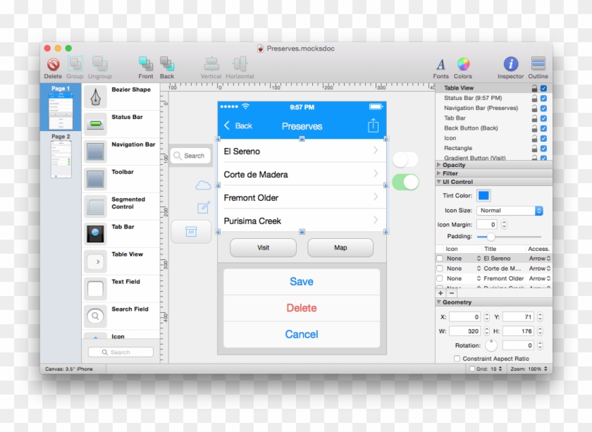Lock the Table View item in the outline

tap(534, 87)
